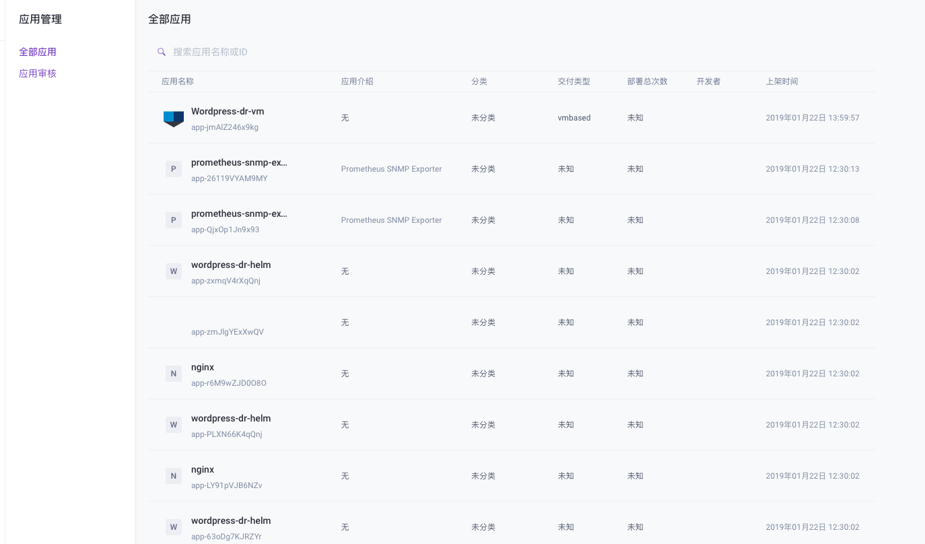
Task: Click the app ID app-jmAlZ246x9kg
Action: click(x=225, y=127)
